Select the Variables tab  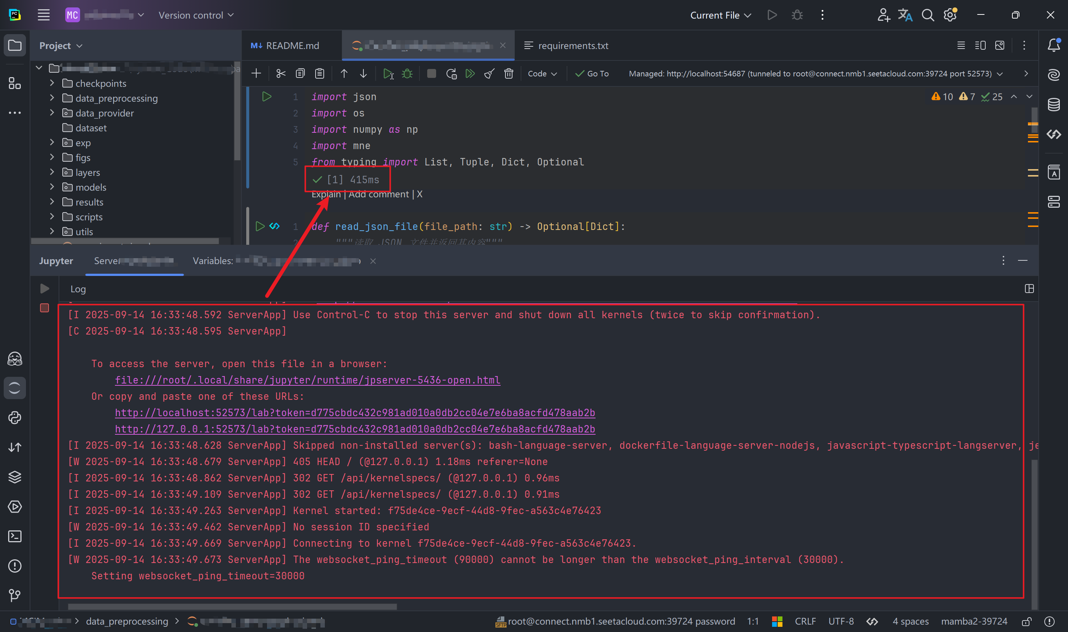(277, 261)
